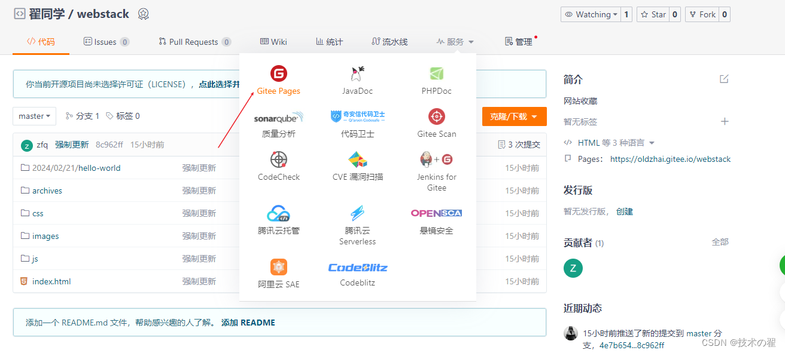This screenshot has width=785, height=353.
Task: Open CVE 漏洞扫描 service
Action: 358,167
